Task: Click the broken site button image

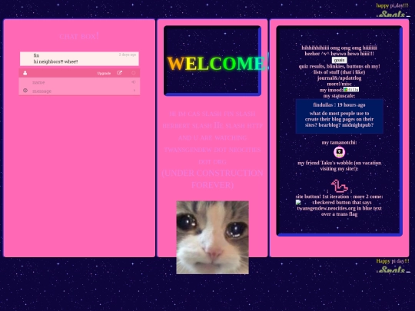Action: coord(298,203)
